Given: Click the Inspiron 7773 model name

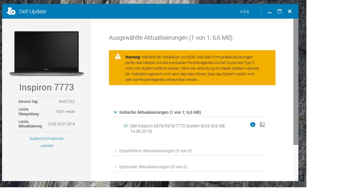Looking at the screenshot, I should pos(46,87).
